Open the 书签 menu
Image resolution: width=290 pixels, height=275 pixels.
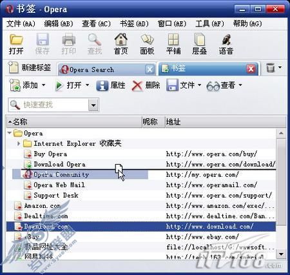coord(134,24)
